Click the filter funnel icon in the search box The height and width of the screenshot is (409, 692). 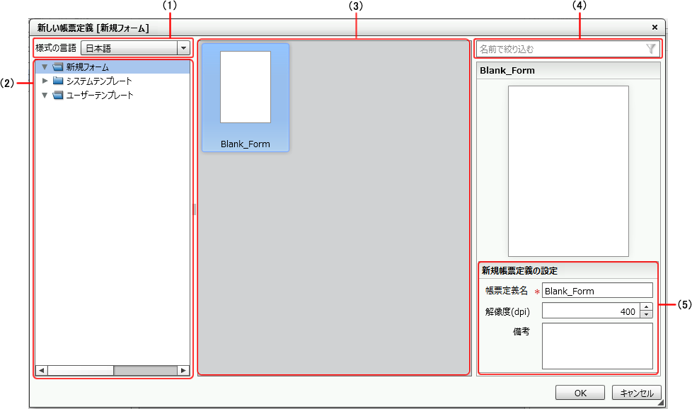coord(651,48)
